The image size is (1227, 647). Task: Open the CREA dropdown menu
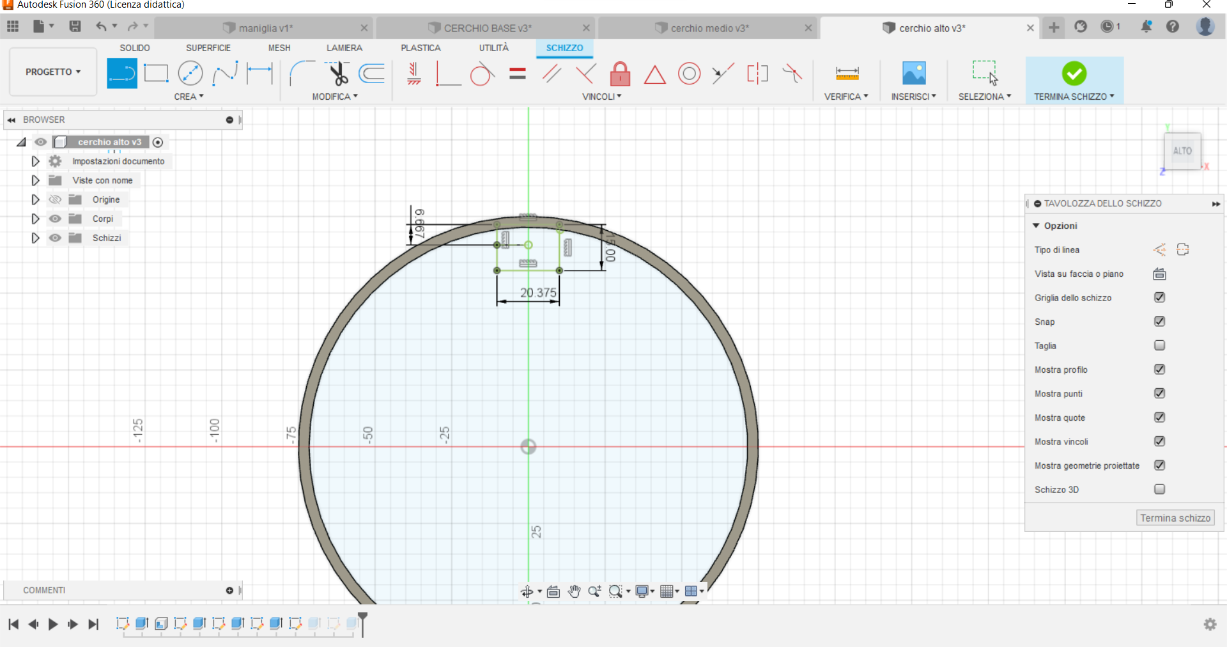(189, 97)
